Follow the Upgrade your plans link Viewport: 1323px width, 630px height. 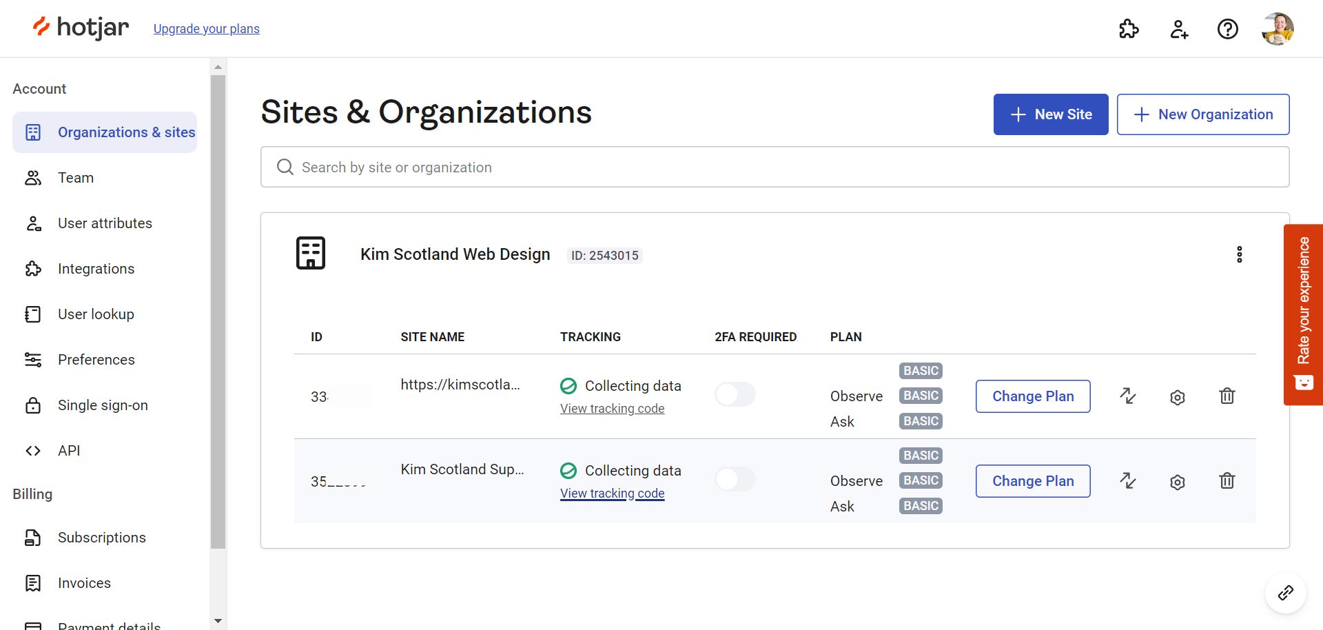click(x=207, y=29)
